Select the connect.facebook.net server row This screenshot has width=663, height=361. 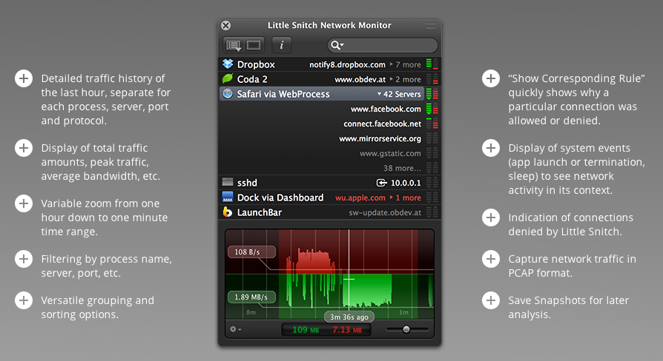click(x=382, y=124)
